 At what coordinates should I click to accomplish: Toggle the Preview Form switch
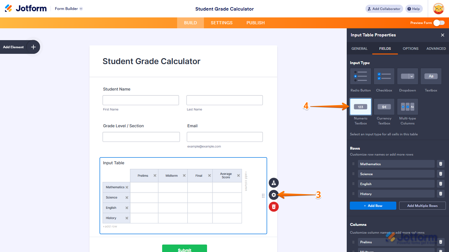439,23
